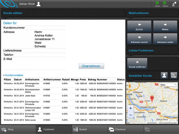
Task: Click the Menge column header
Action: (75, 80)
